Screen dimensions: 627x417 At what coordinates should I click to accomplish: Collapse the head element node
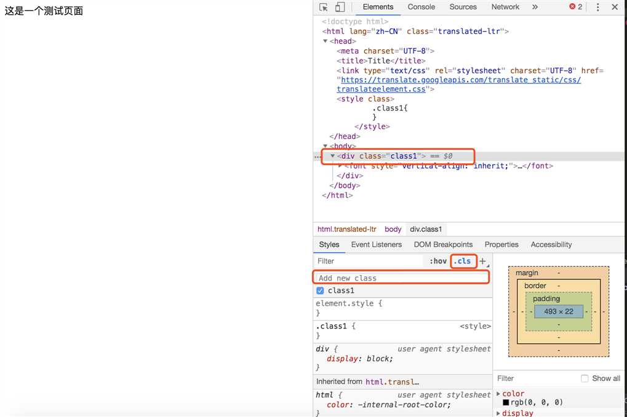(325, 41)
